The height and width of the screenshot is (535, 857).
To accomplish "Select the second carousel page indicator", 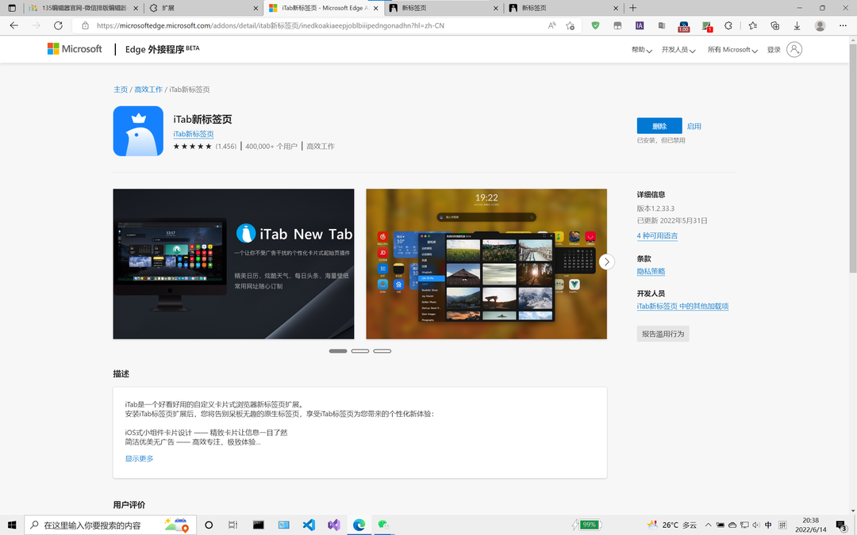I will [360, 351].
